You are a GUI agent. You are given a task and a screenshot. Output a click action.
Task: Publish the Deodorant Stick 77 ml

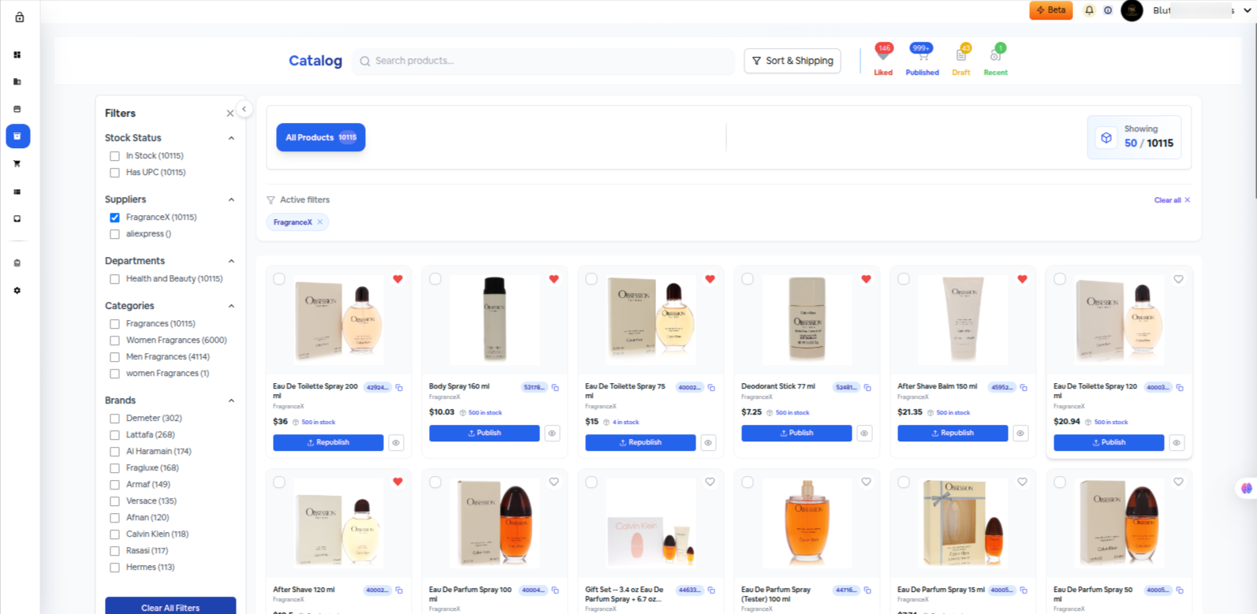coord(796,434)
